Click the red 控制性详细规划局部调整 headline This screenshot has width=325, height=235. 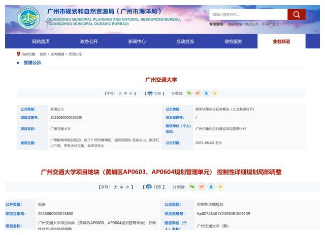(x=161, y=172)
